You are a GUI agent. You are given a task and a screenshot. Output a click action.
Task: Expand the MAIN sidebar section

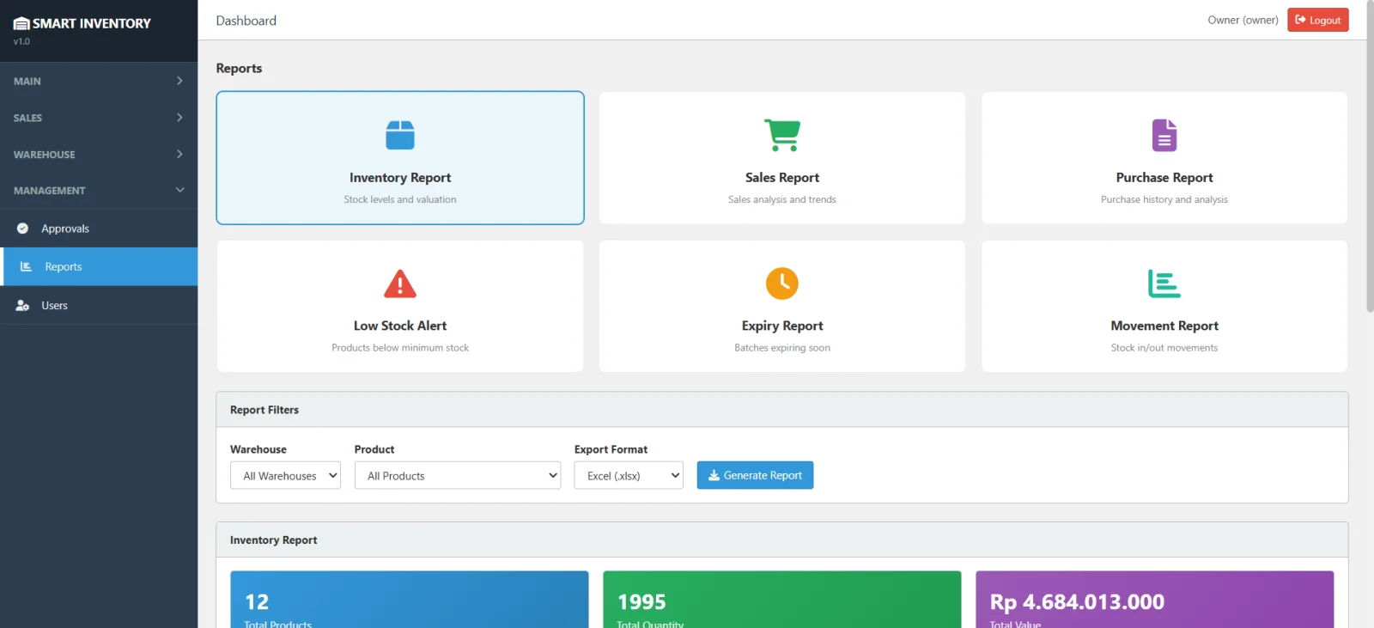pos(99,81)
